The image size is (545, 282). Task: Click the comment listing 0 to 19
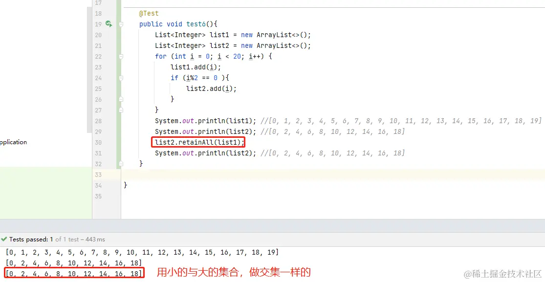click(401, 121)
